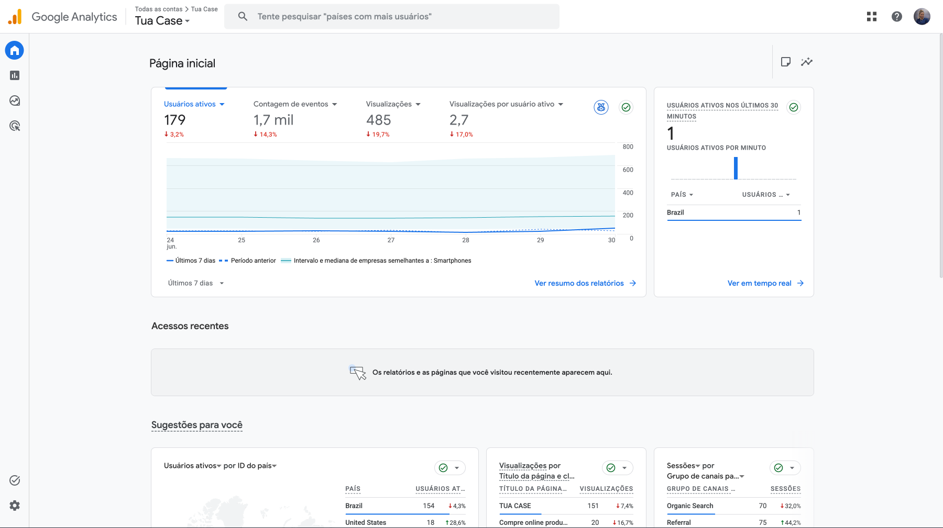Select the Contagem de eventos metric tab
Image resolution: width=943 pixels, height=528 pixels.
tap(295, 104)
